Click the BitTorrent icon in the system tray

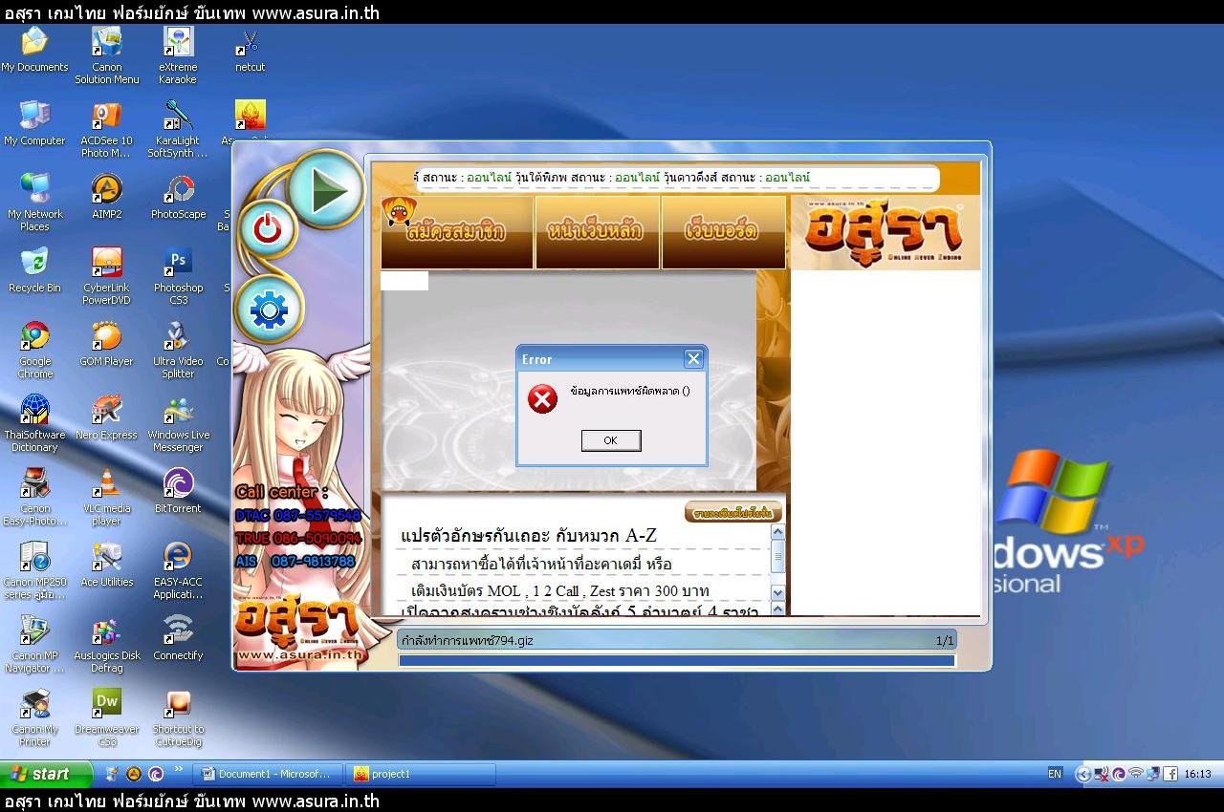coord(1118,774)
